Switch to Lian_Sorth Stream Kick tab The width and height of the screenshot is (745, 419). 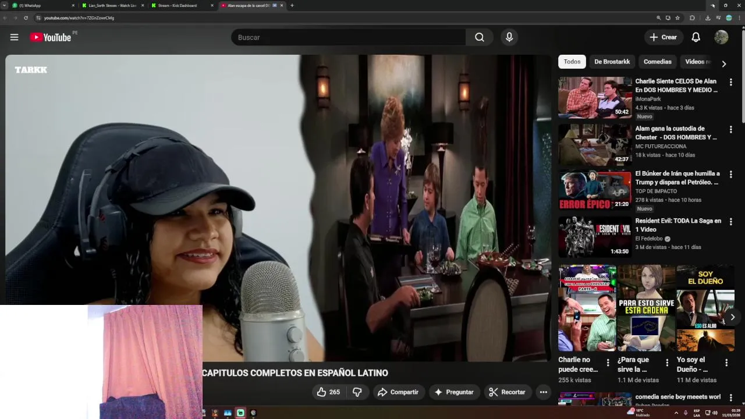click(x=112, y=5)
